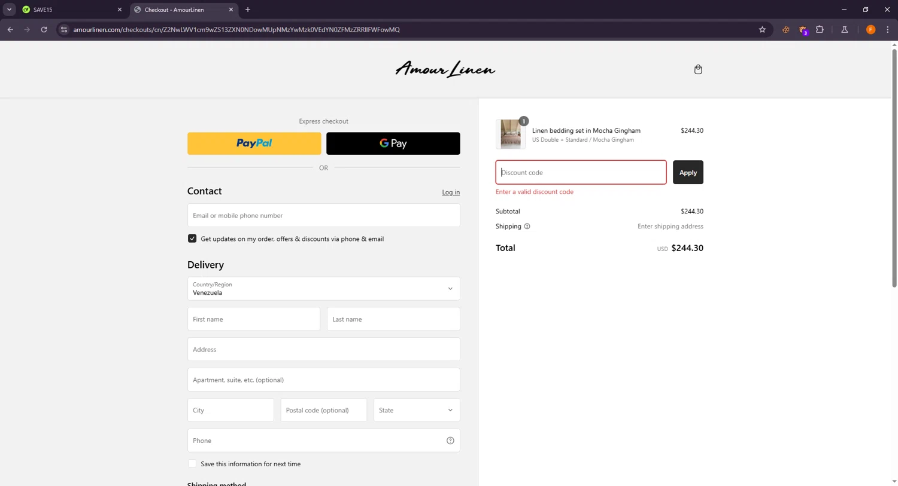Focus the First name field
Image resolution: width=898 pixels, height=486 pixels.
(x=254, y=319)
